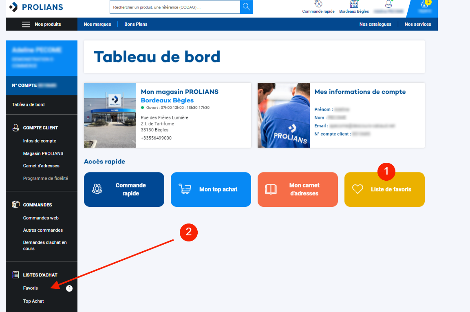Click the phone number +33556499000
This screenshot has width=470, height=312.
[156, 138]
